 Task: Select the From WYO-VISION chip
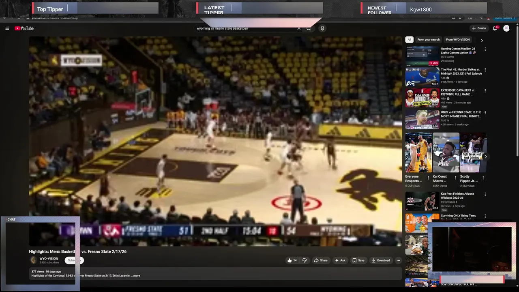458,40
